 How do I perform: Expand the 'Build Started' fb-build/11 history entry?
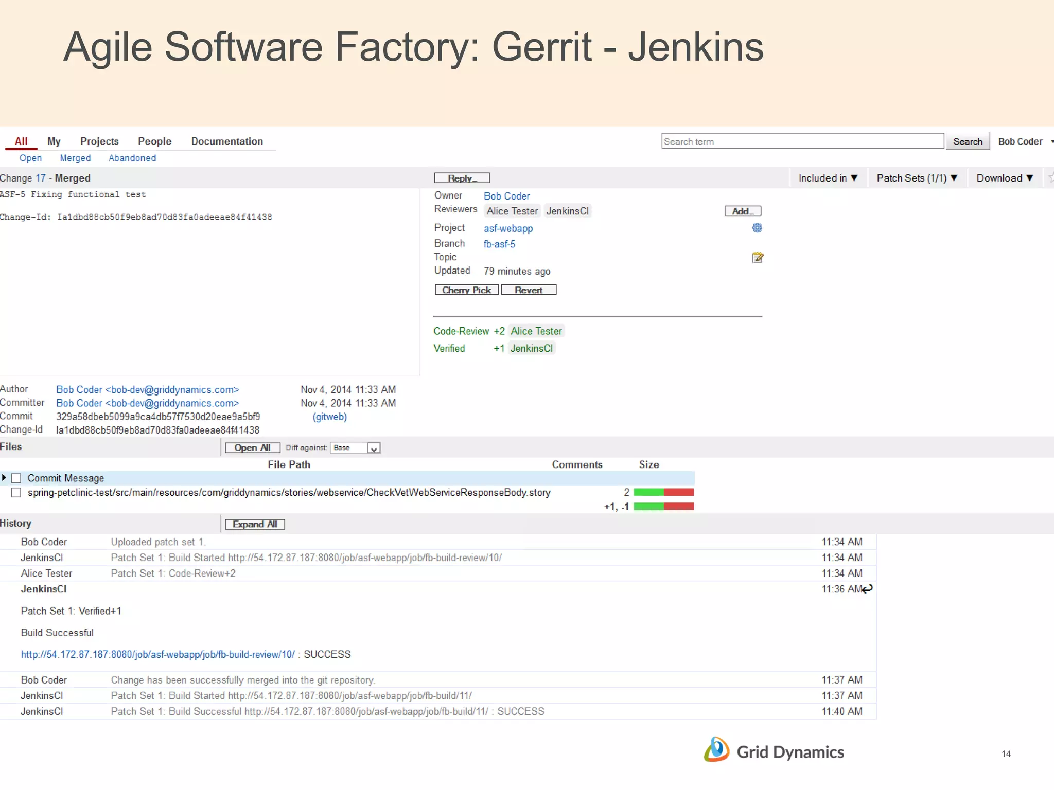pyautogui.click(x=437, y=696)
